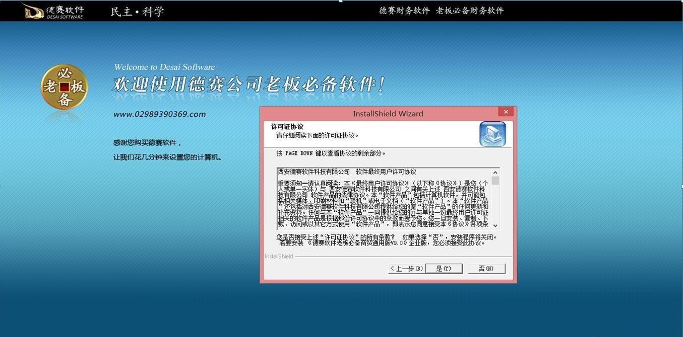Image resolution: width=683 pixels, height=337 pixels.
Task: Click the 让我们花几分钟来设置您的计算机 line
Action: (168, 157)
